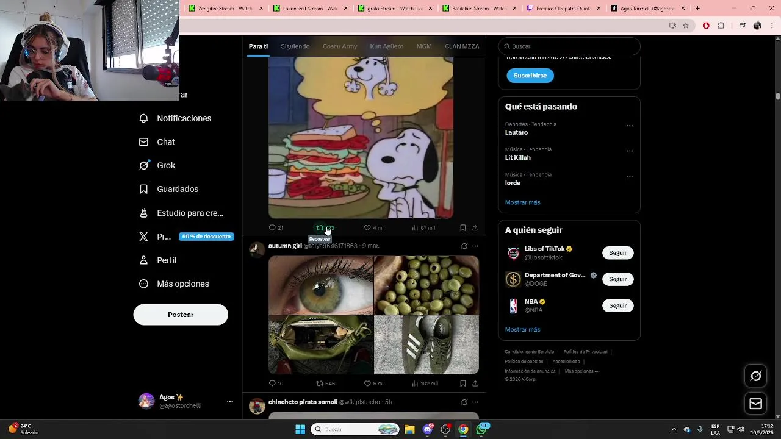Bookmark the autumn girl post
The width and height of the screenshot is (781, 439).
462,384
